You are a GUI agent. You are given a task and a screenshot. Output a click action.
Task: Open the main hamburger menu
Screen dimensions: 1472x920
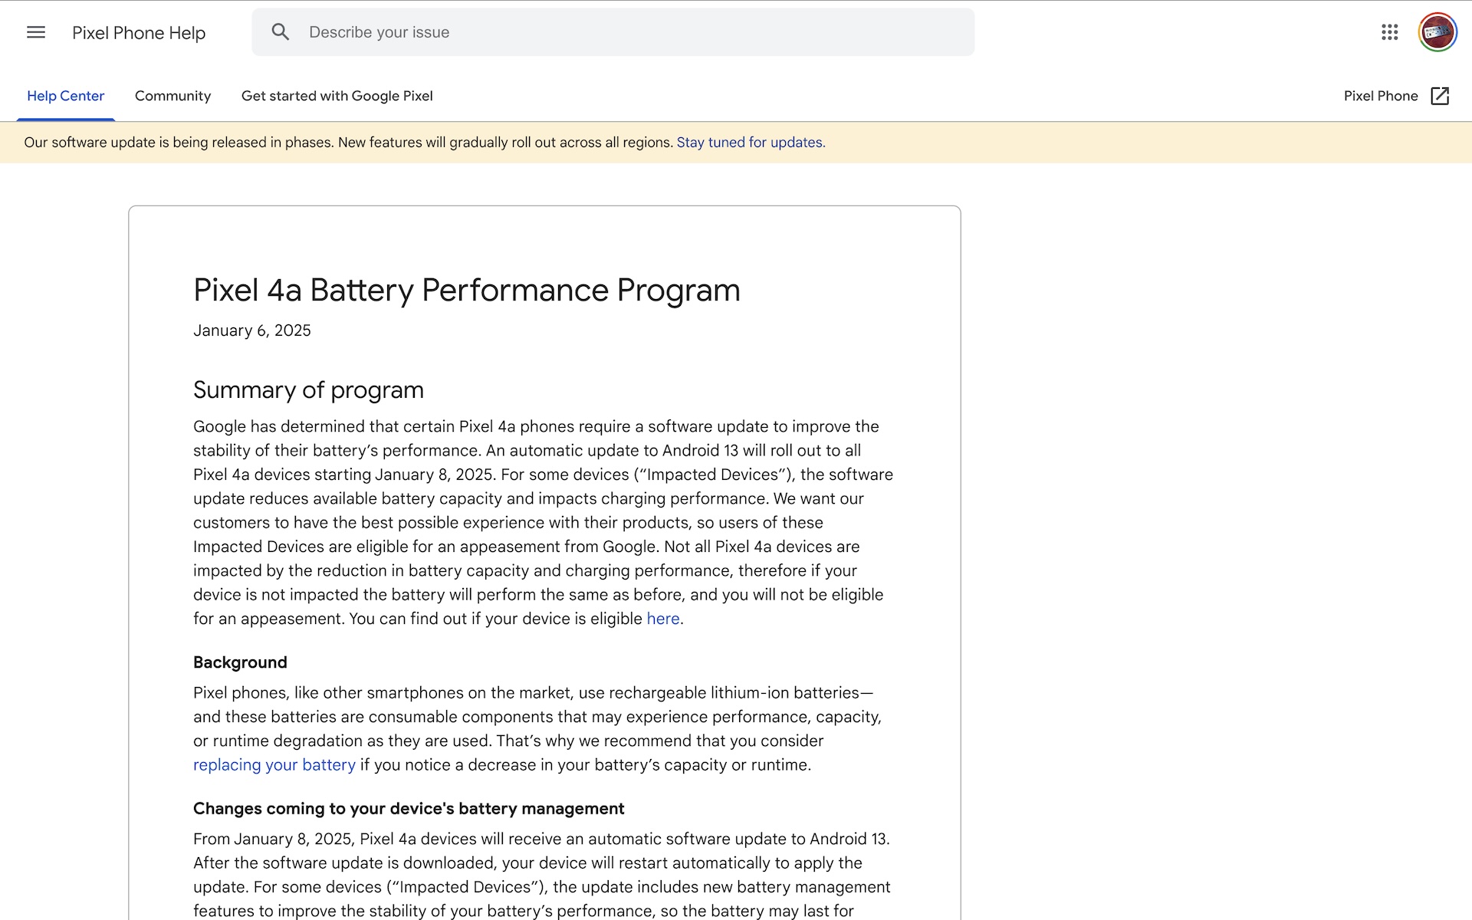[36, 32]
